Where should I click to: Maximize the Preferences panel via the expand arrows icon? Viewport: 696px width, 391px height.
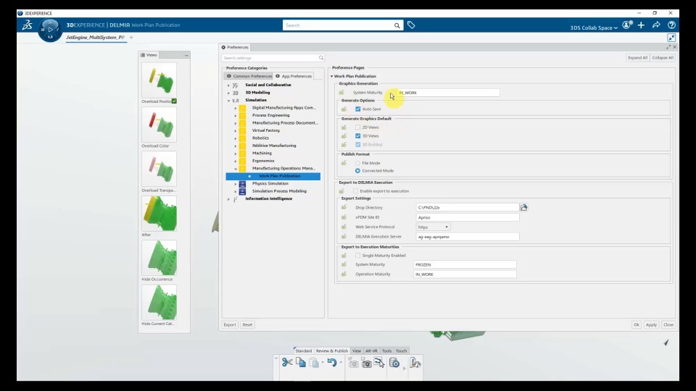[668, 47]
